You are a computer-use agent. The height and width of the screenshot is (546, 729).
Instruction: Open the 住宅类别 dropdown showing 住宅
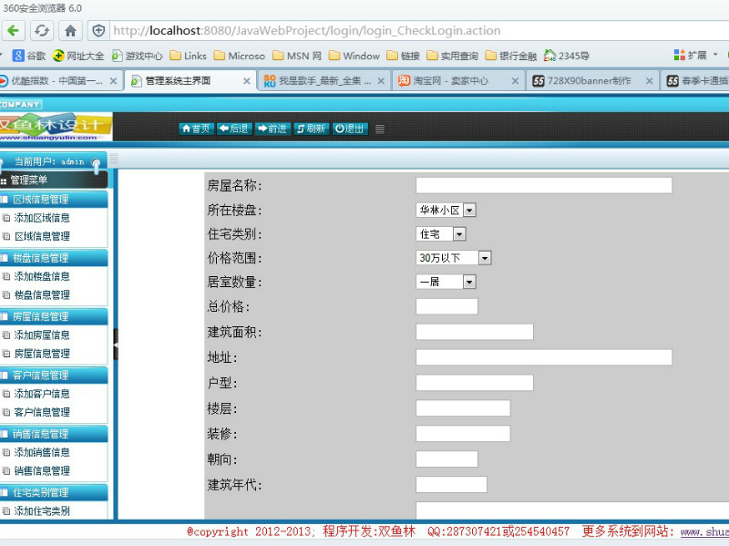click(441, 234)
